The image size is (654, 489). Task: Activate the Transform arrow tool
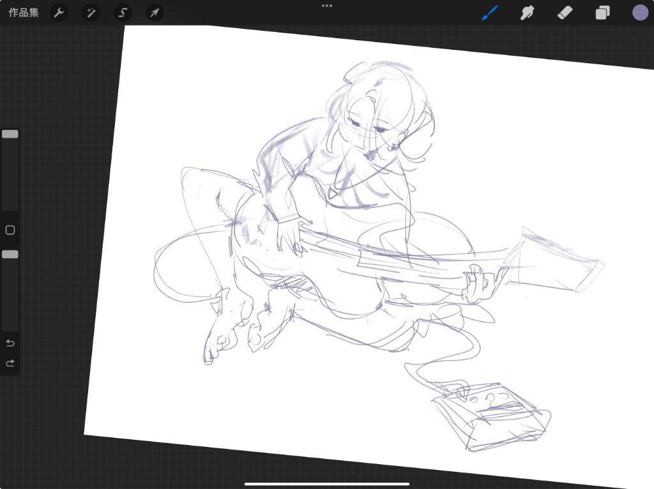point(155,13)
